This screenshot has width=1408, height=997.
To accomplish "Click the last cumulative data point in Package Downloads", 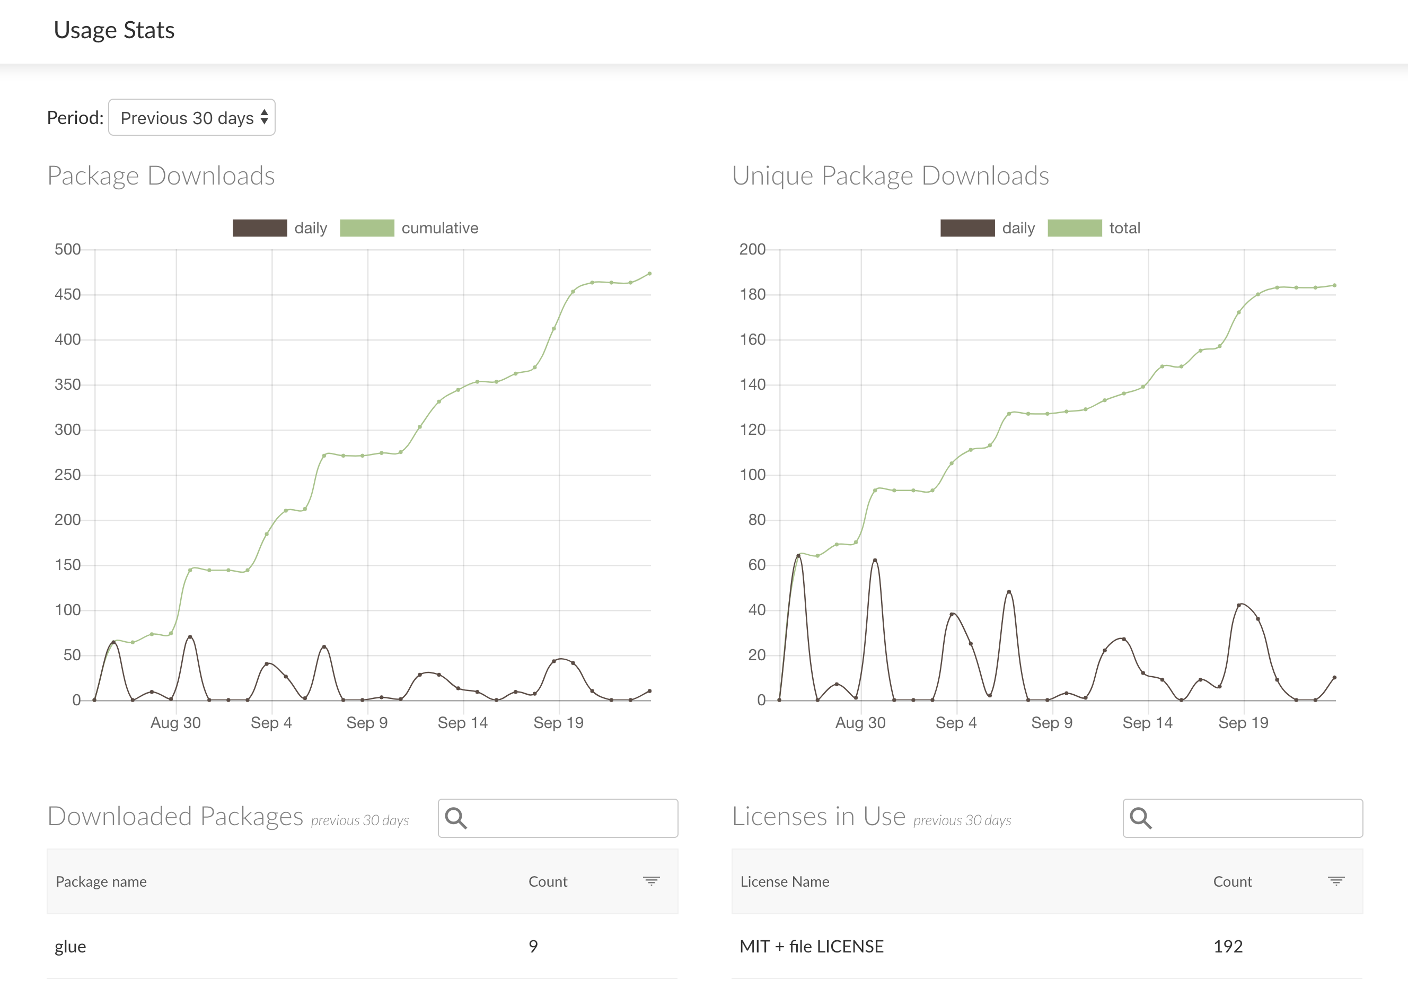I will [x=650, y=274].
